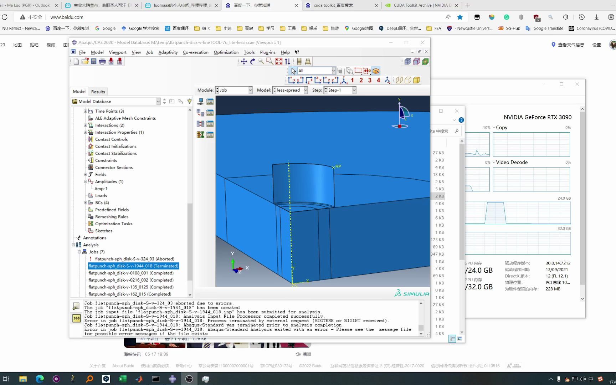Click the Cycle Views arrows icon

click(287, 61)
